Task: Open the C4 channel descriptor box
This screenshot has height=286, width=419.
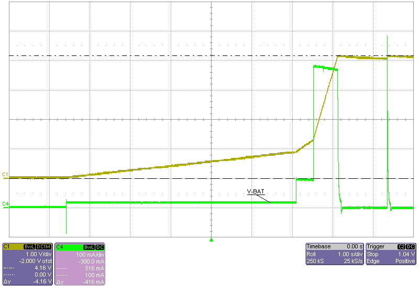Action: pyautogui.click(x=80, y=264)
